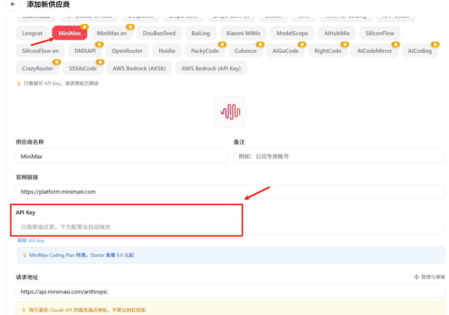Focus the 官网链接 field with platform.minimaxi.com
449x315 pixels.
point(230,192)
